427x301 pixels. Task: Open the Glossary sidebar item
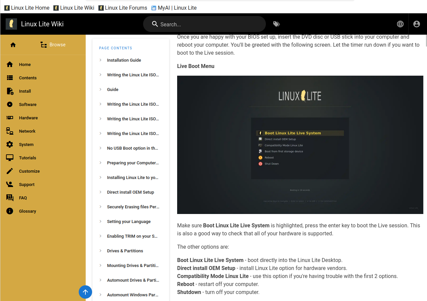click(43, 211)
